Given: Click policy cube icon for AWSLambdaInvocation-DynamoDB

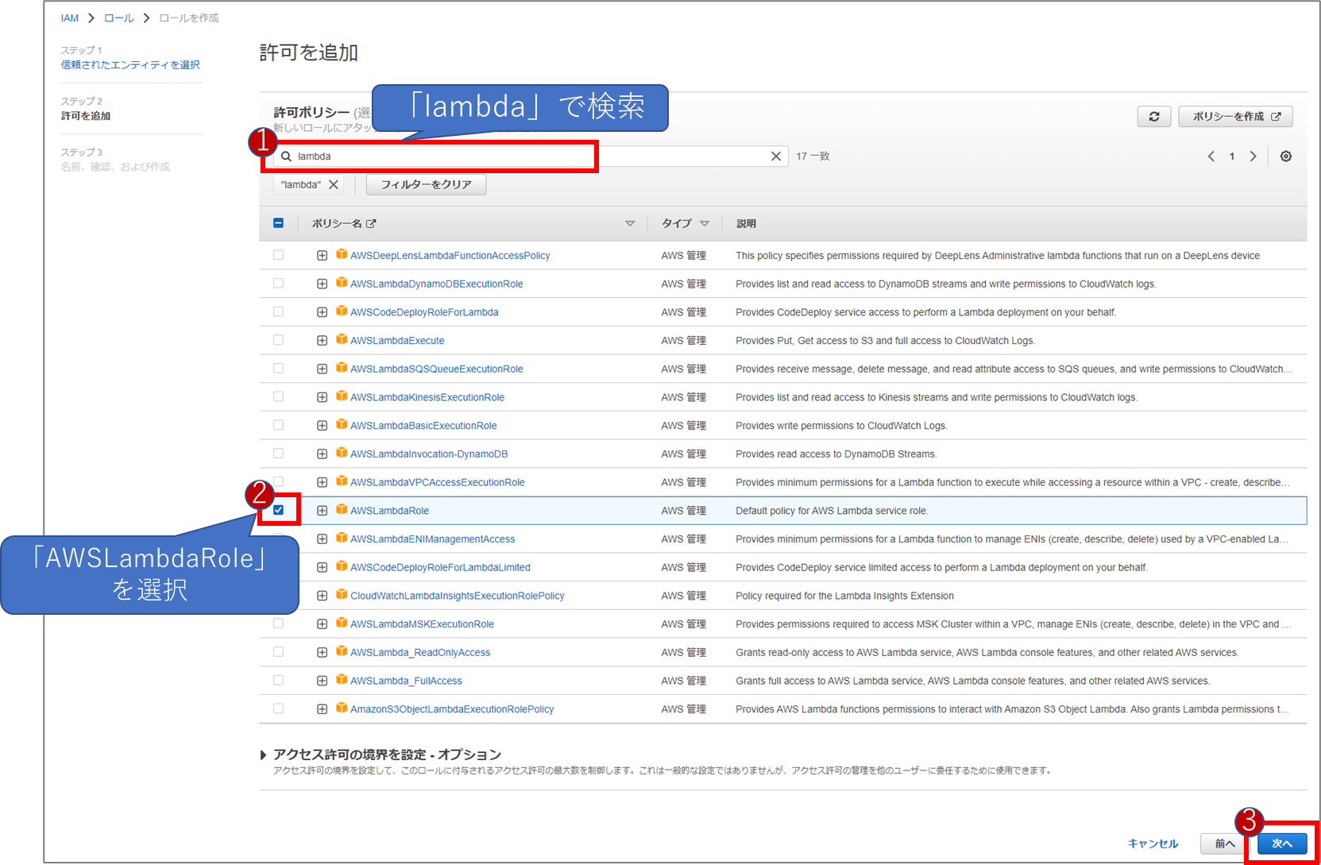Looking at the screenshot, I should (x=342, y=453).
